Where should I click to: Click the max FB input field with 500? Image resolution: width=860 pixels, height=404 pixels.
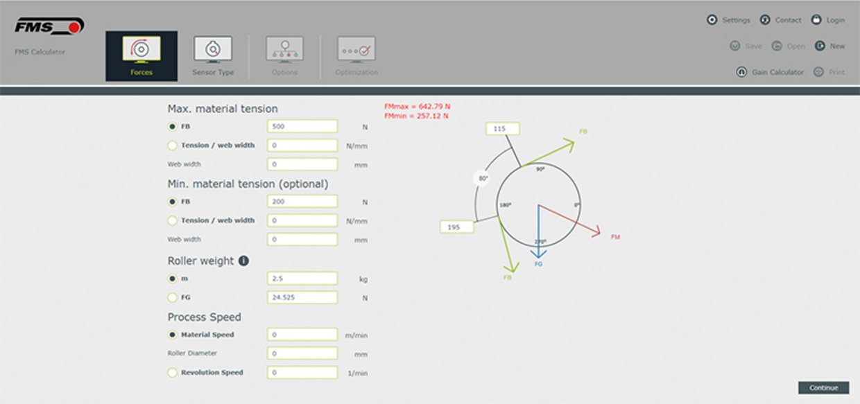[x=302, y=127]
